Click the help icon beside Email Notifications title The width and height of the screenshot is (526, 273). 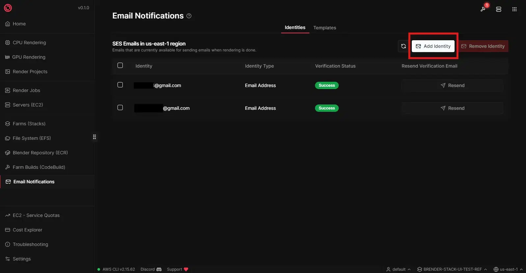point(189,16)
